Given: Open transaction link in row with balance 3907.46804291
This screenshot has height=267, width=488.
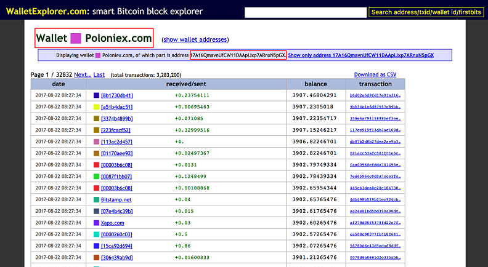Looking at the screenshot, I should tap(375, 95).
